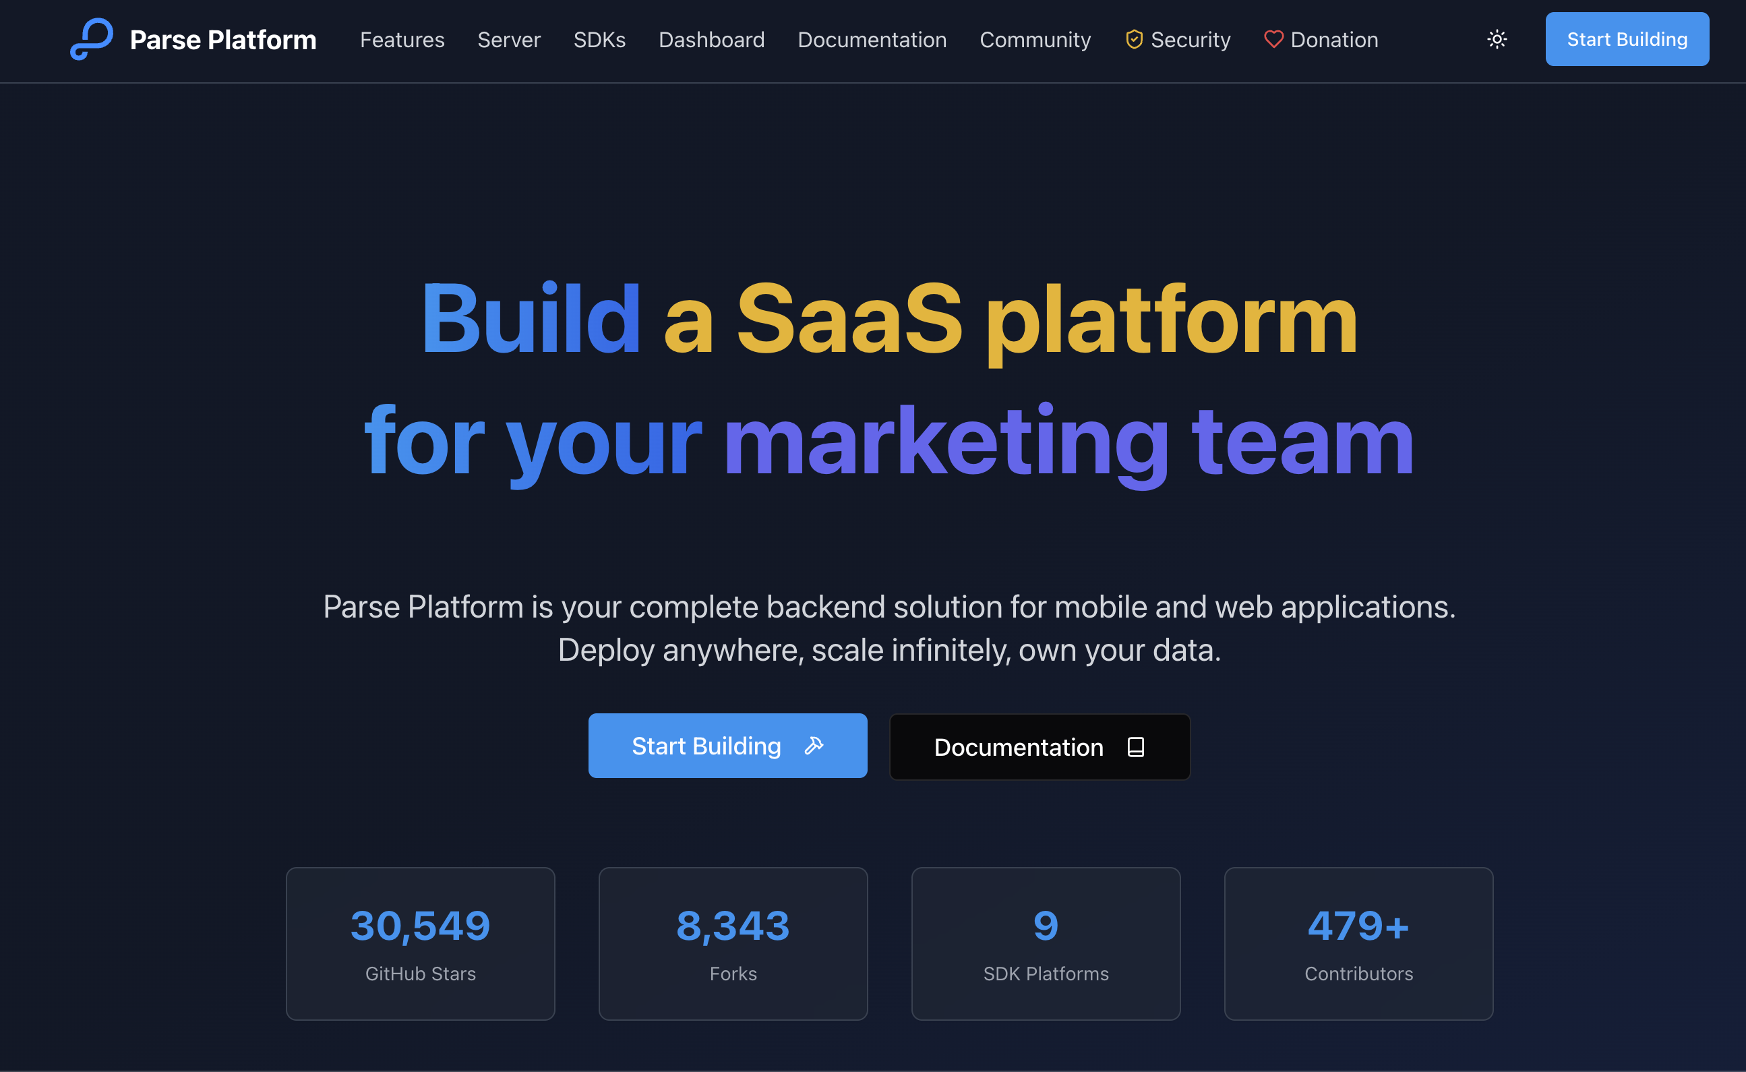Open the Server navigation item

coord(508,40)
